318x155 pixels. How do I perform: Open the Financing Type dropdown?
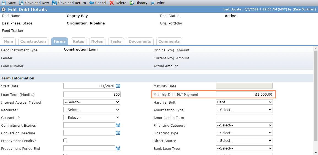244,133
